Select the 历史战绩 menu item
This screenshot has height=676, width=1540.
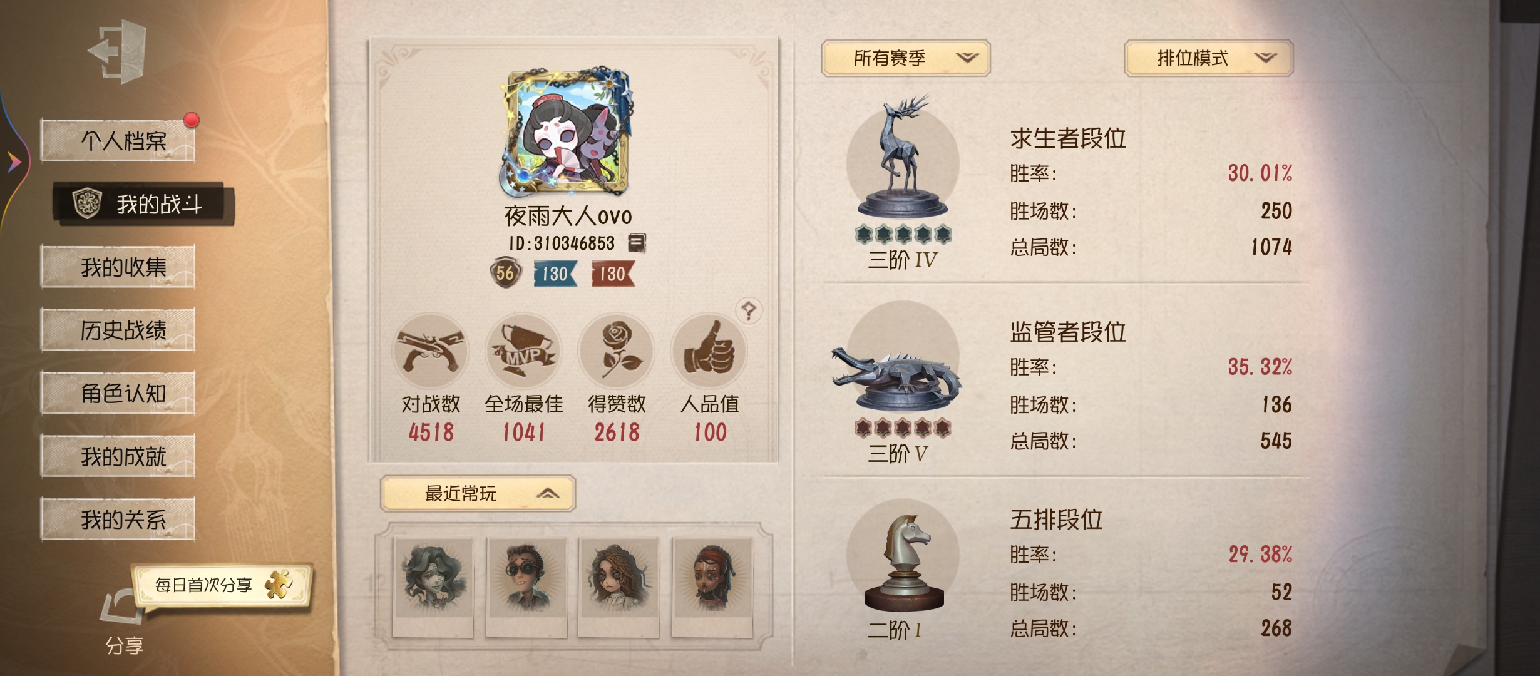pyautogui.click(x=118, y=330)
